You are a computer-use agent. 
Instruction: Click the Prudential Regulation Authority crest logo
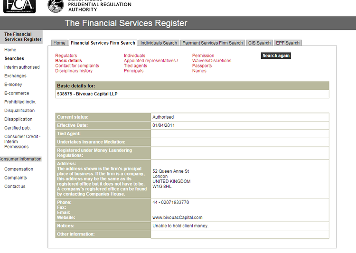pyautogui.click(x=56, y=6)
